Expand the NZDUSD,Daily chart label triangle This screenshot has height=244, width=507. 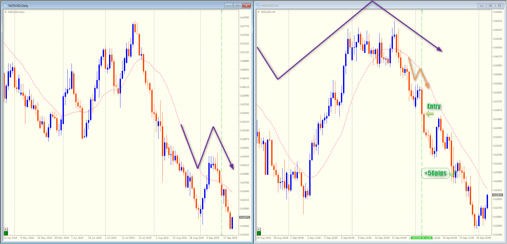6,12
